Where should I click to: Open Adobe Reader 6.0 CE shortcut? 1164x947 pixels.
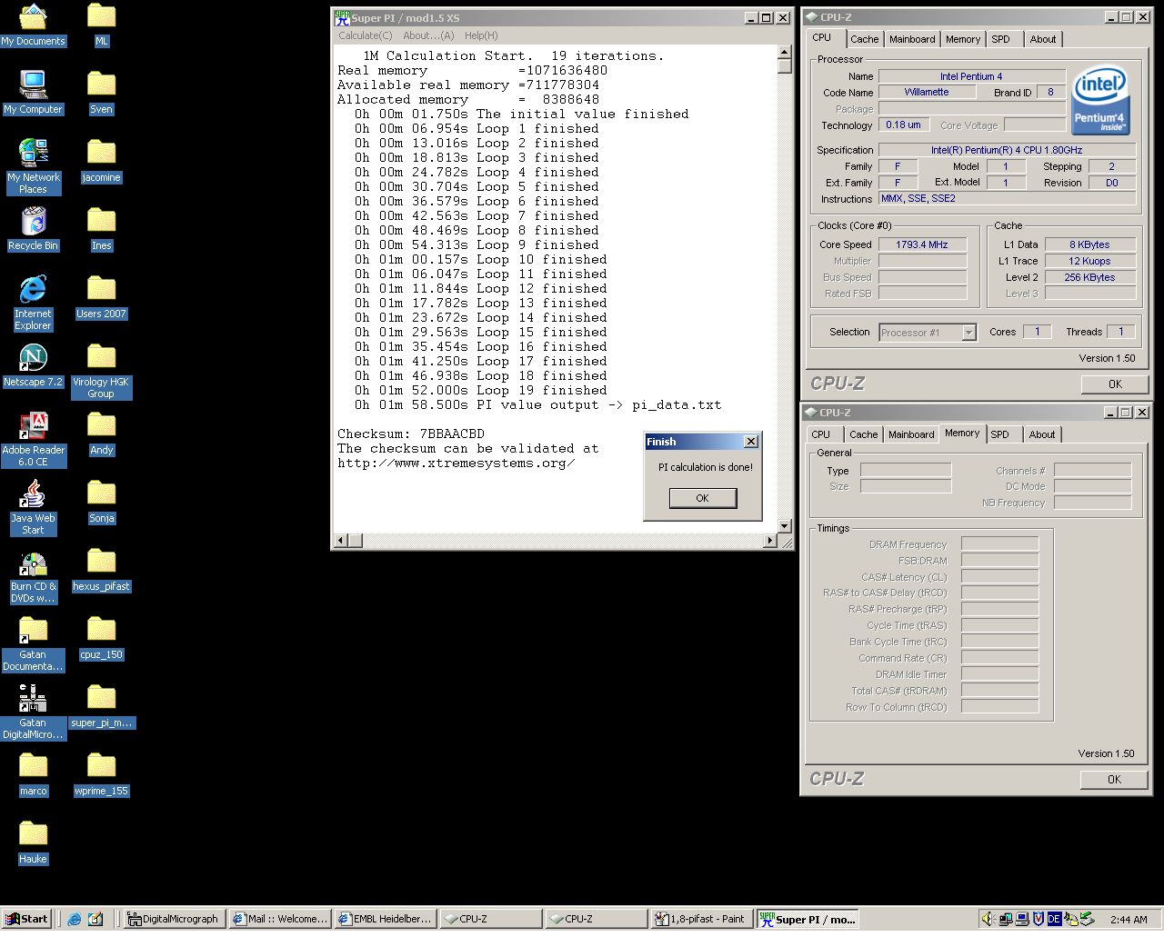pyautogui.click(x=33, y=439)
